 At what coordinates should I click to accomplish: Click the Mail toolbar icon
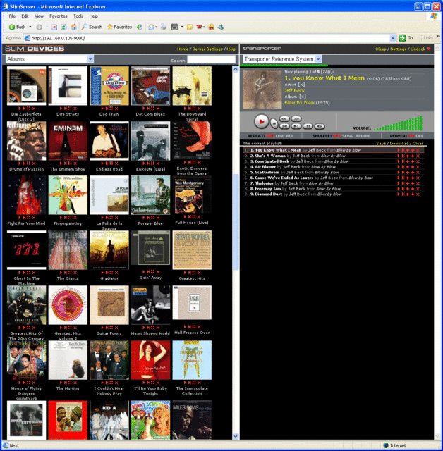click(x=151, y=27)
